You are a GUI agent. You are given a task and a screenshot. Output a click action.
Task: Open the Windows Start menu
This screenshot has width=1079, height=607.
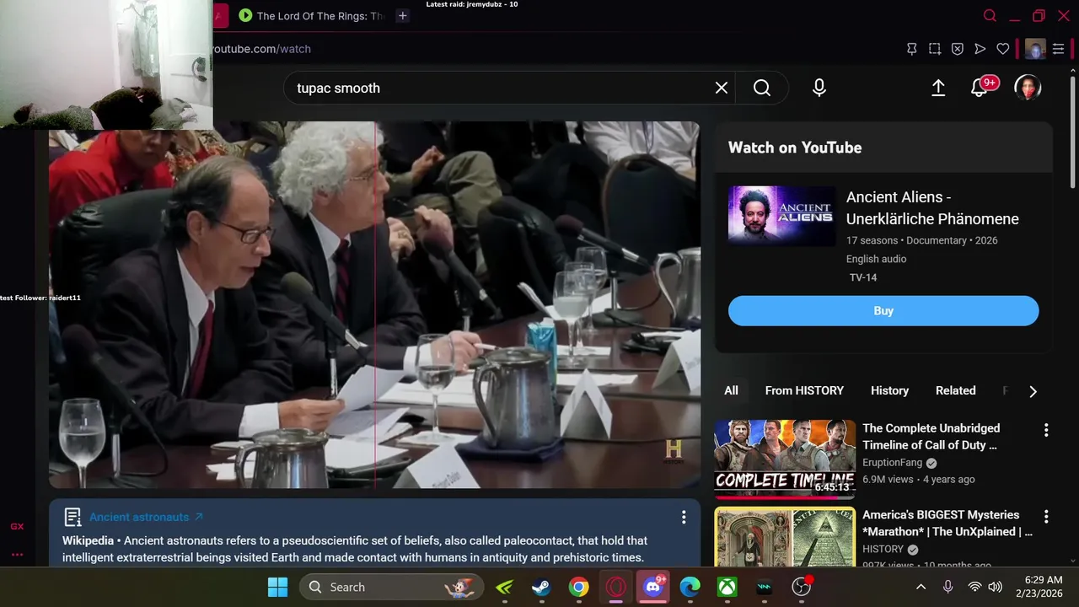coord(277,587)
